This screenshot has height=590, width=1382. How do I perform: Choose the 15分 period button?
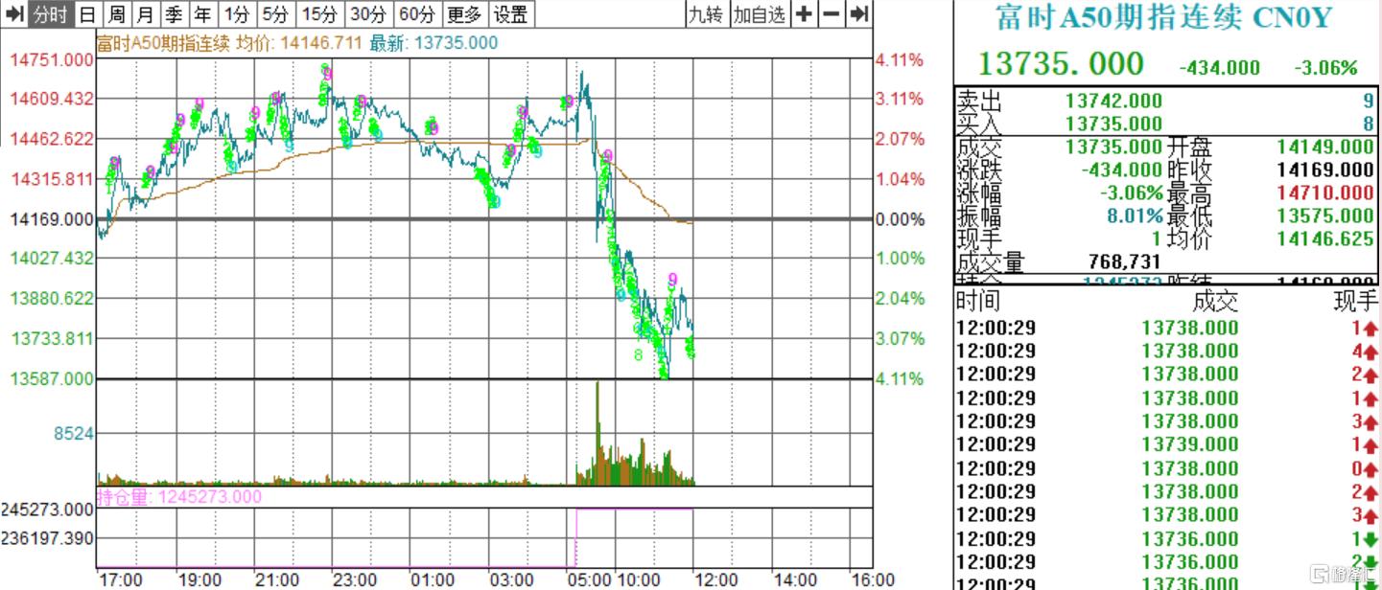tap(319, 14)
